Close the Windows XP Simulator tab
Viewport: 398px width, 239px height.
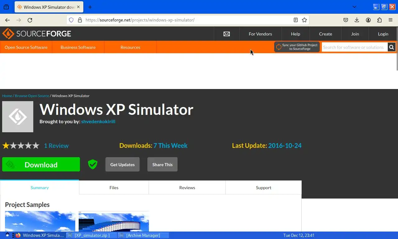coord(78,7)
